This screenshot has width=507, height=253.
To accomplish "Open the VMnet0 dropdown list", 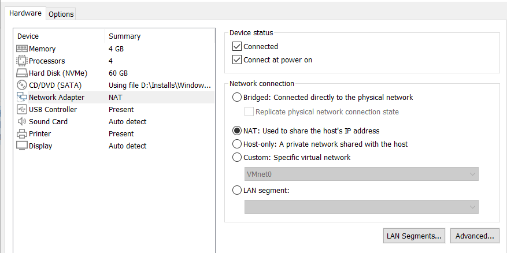I will 361,174.
